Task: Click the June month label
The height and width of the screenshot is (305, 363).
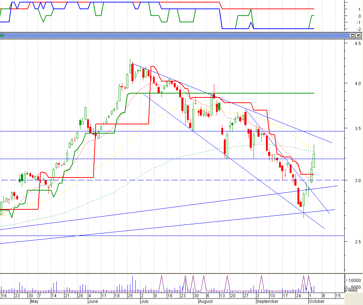Action: pyautogui.click(x=93, y=301)
